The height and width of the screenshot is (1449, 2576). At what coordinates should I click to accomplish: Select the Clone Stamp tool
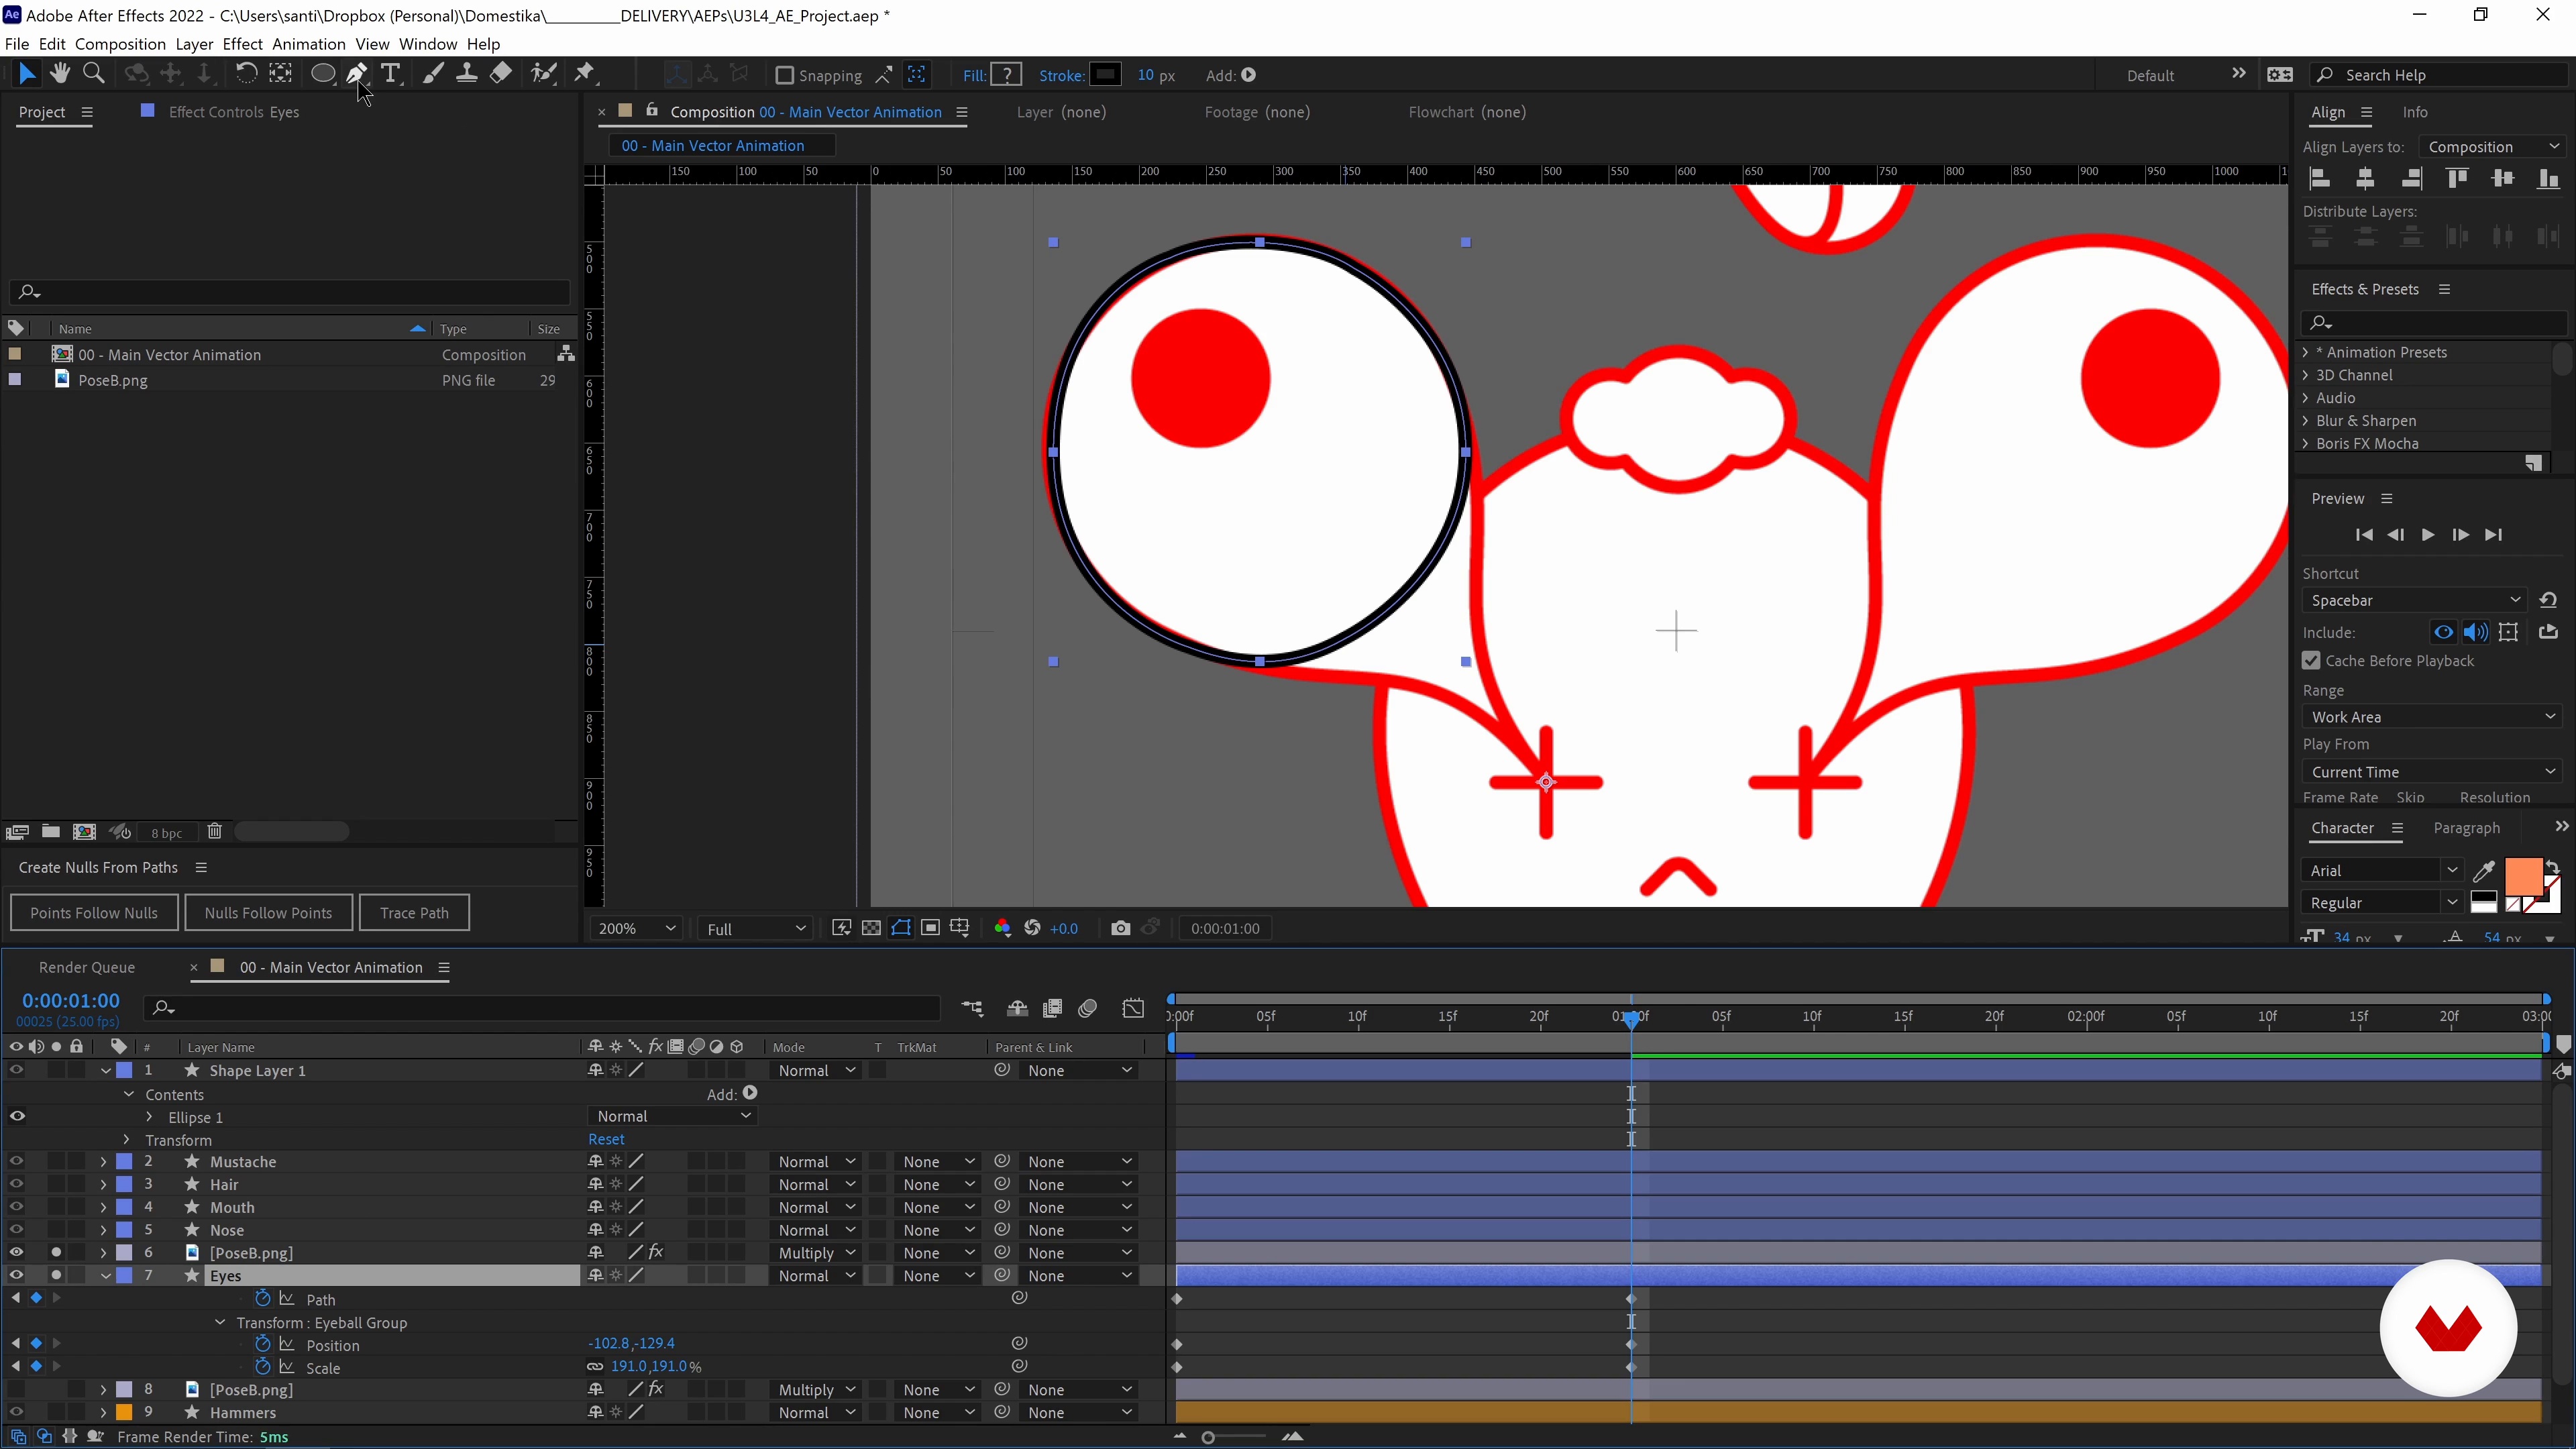[466, 74]
